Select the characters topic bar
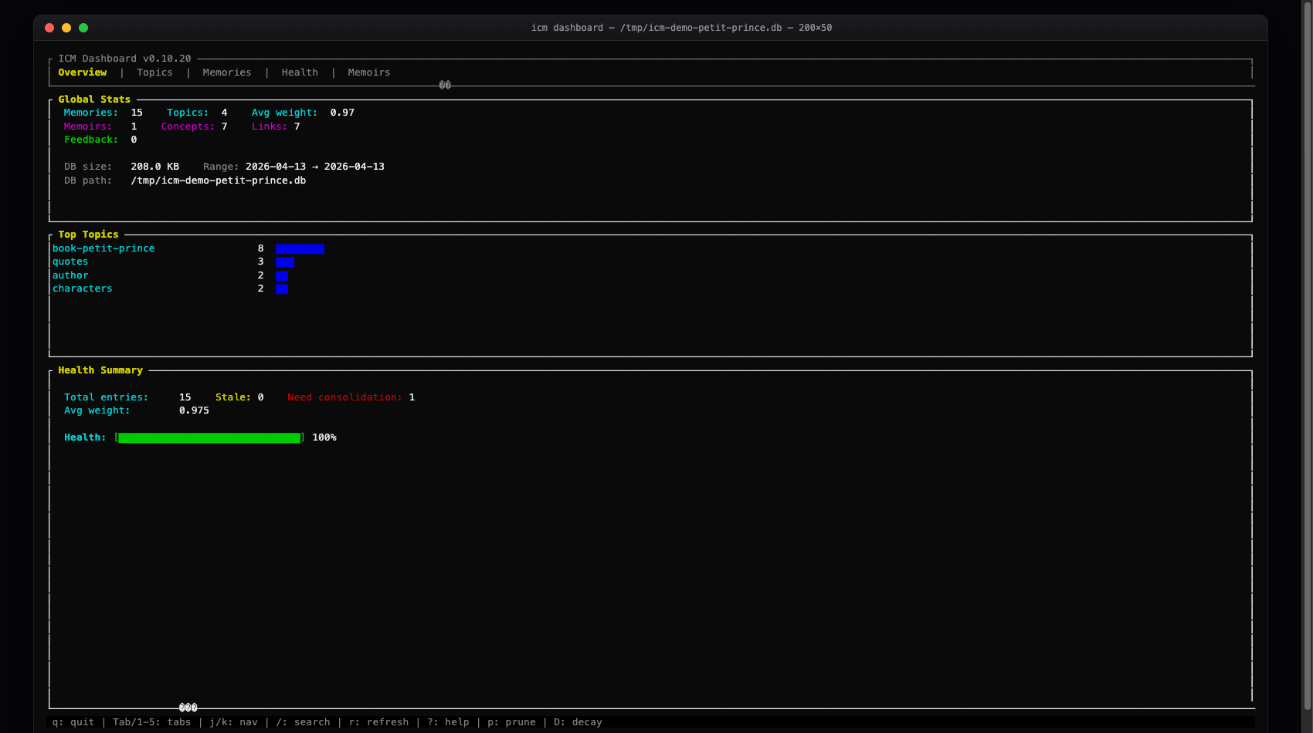Image resolution: width=1313 pixels, height=733 pixels. (282, 289)
